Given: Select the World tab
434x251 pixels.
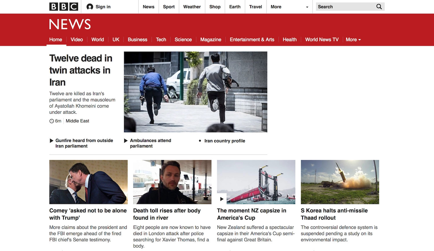Looking at the screenshot, I should [98, 40].
